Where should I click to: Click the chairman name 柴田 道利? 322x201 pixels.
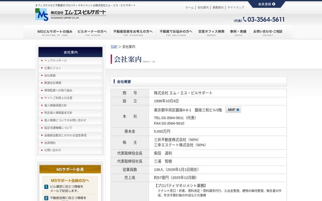[163, 153]
